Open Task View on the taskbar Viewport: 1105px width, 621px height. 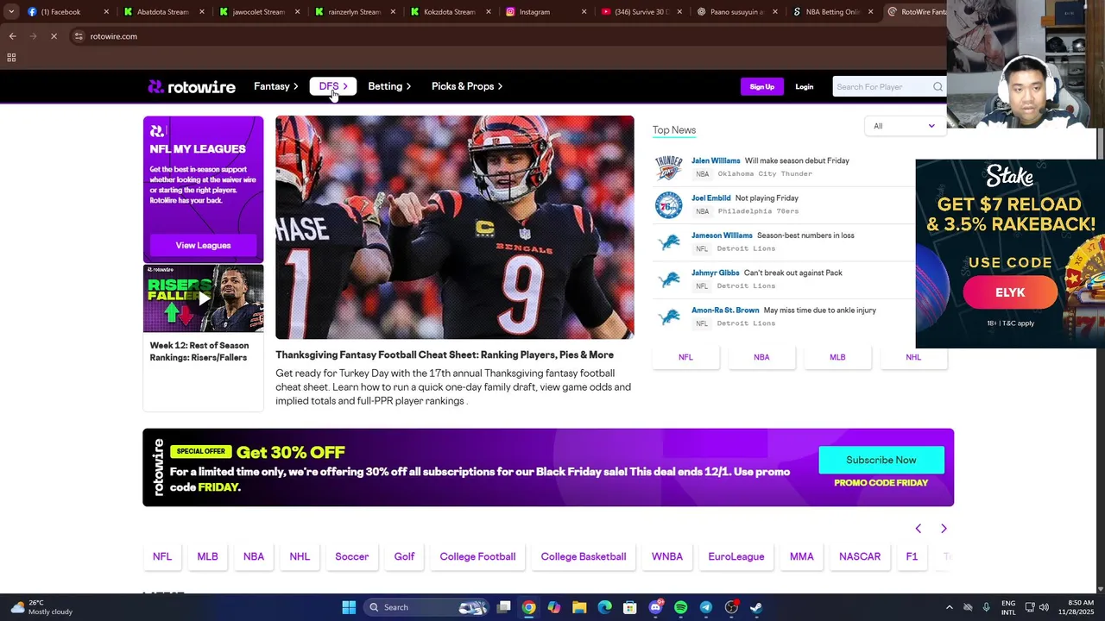(503, 607)
